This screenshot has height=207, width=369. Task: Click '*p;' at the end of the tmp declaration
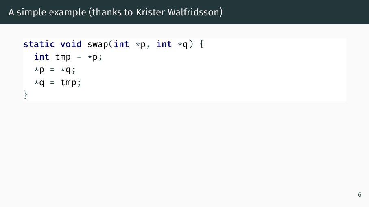pyautogui.click(x=95, y=57)
